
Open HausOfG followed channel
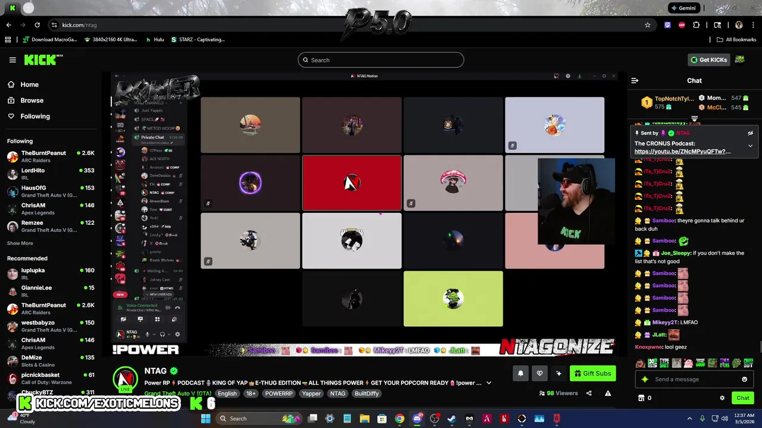51,191
